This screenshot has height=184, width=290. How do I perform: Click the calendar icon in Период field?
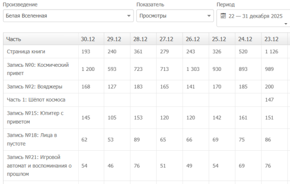tap(223, 16)
